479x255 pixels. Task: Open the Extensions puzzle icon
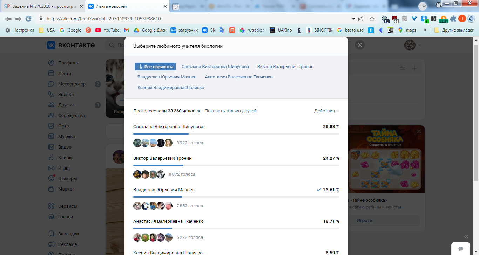(x=453, y=19)
